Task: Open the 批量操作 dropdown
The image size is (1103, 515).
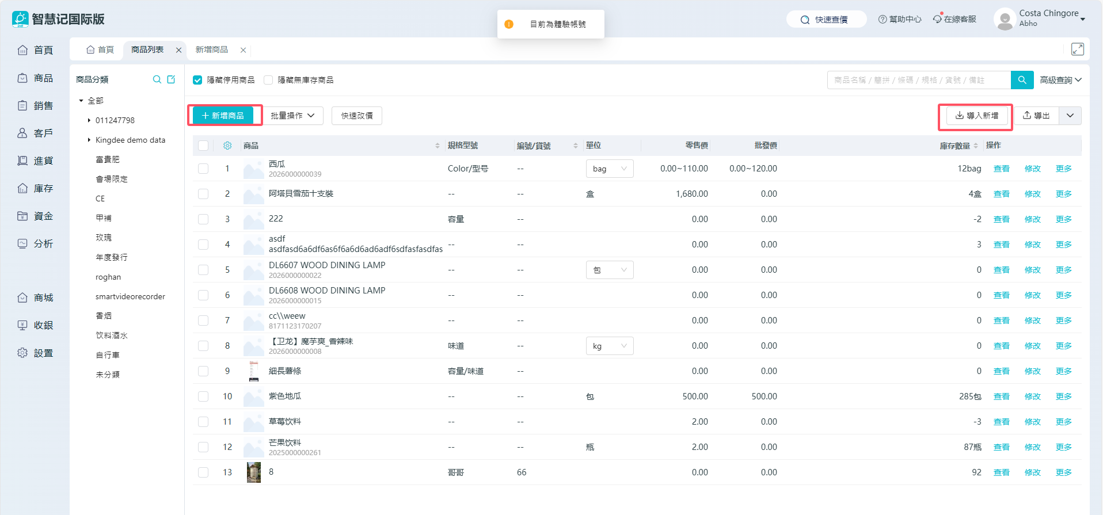Action: pos(292,116)
